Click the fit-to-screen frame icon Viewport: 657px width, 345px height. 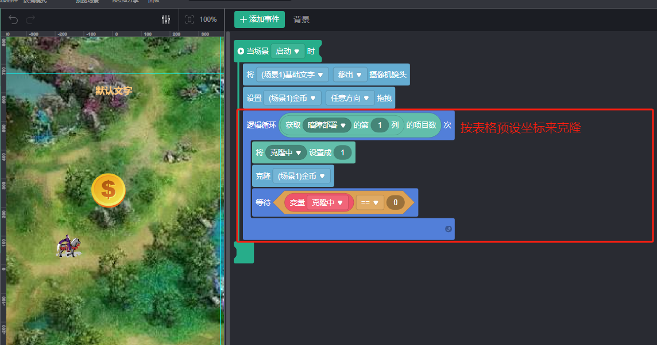(190, 19)
